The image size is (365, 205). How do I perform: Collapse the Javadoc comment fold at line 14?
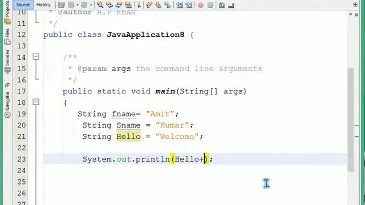36,57
